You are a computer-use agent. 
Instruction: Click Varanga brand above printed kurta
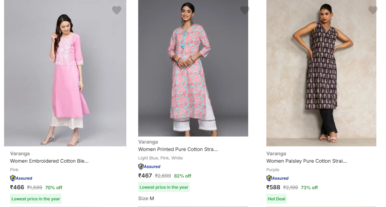pos(148,142)
